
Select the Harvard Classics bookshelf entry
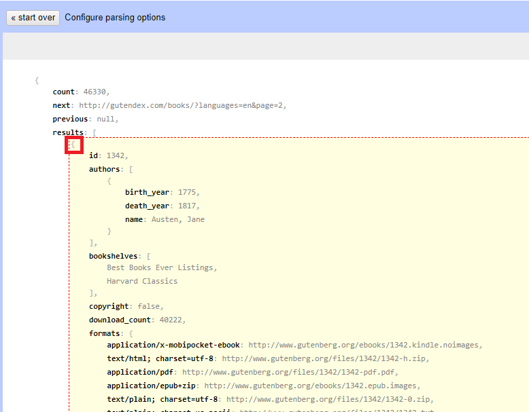(142, 281)
